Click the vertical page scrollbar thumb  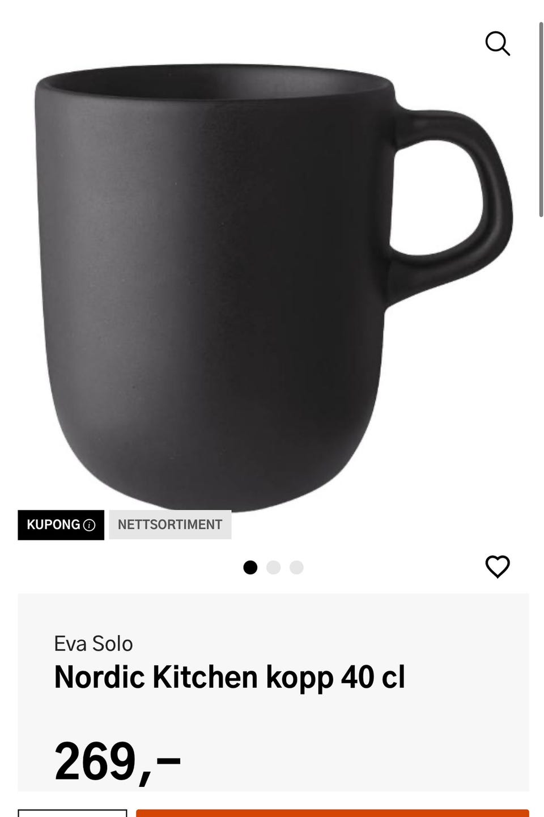[x=541, y=119]
